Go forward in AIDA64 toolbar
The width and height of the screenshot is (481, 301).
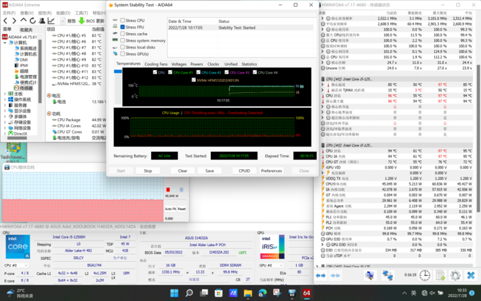pos(14,21)
